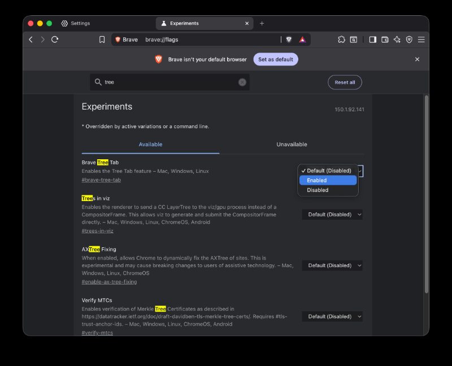Go forward using the forward arrow

point(43,40)
